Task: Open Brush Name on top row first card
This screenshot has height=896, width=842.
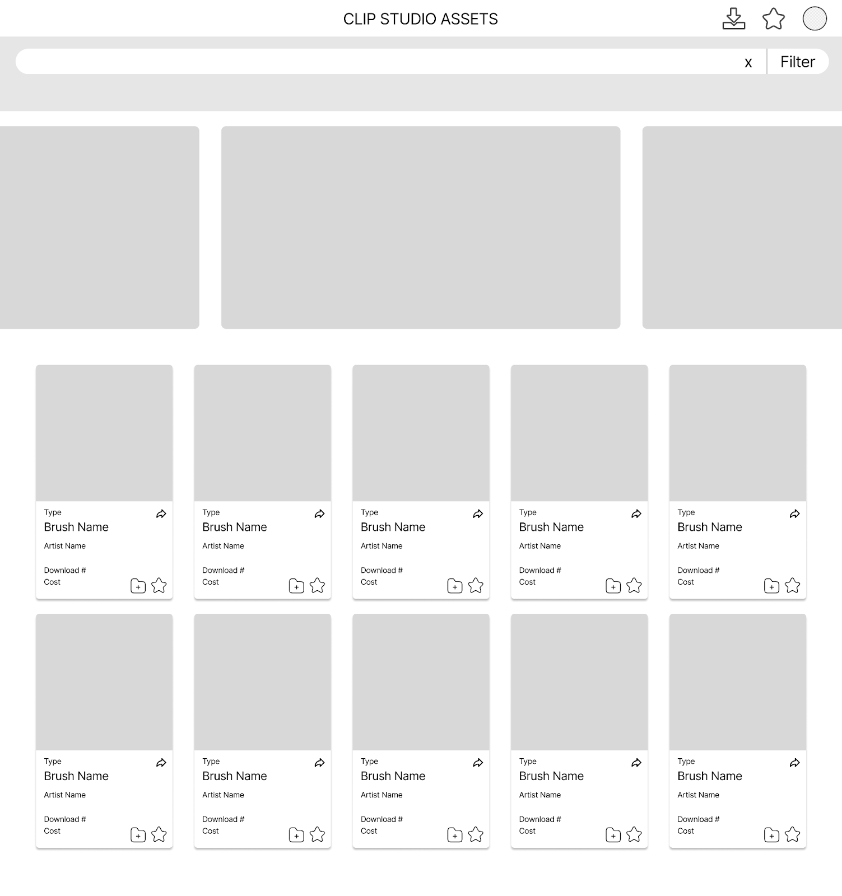Action: click(76, 527)
